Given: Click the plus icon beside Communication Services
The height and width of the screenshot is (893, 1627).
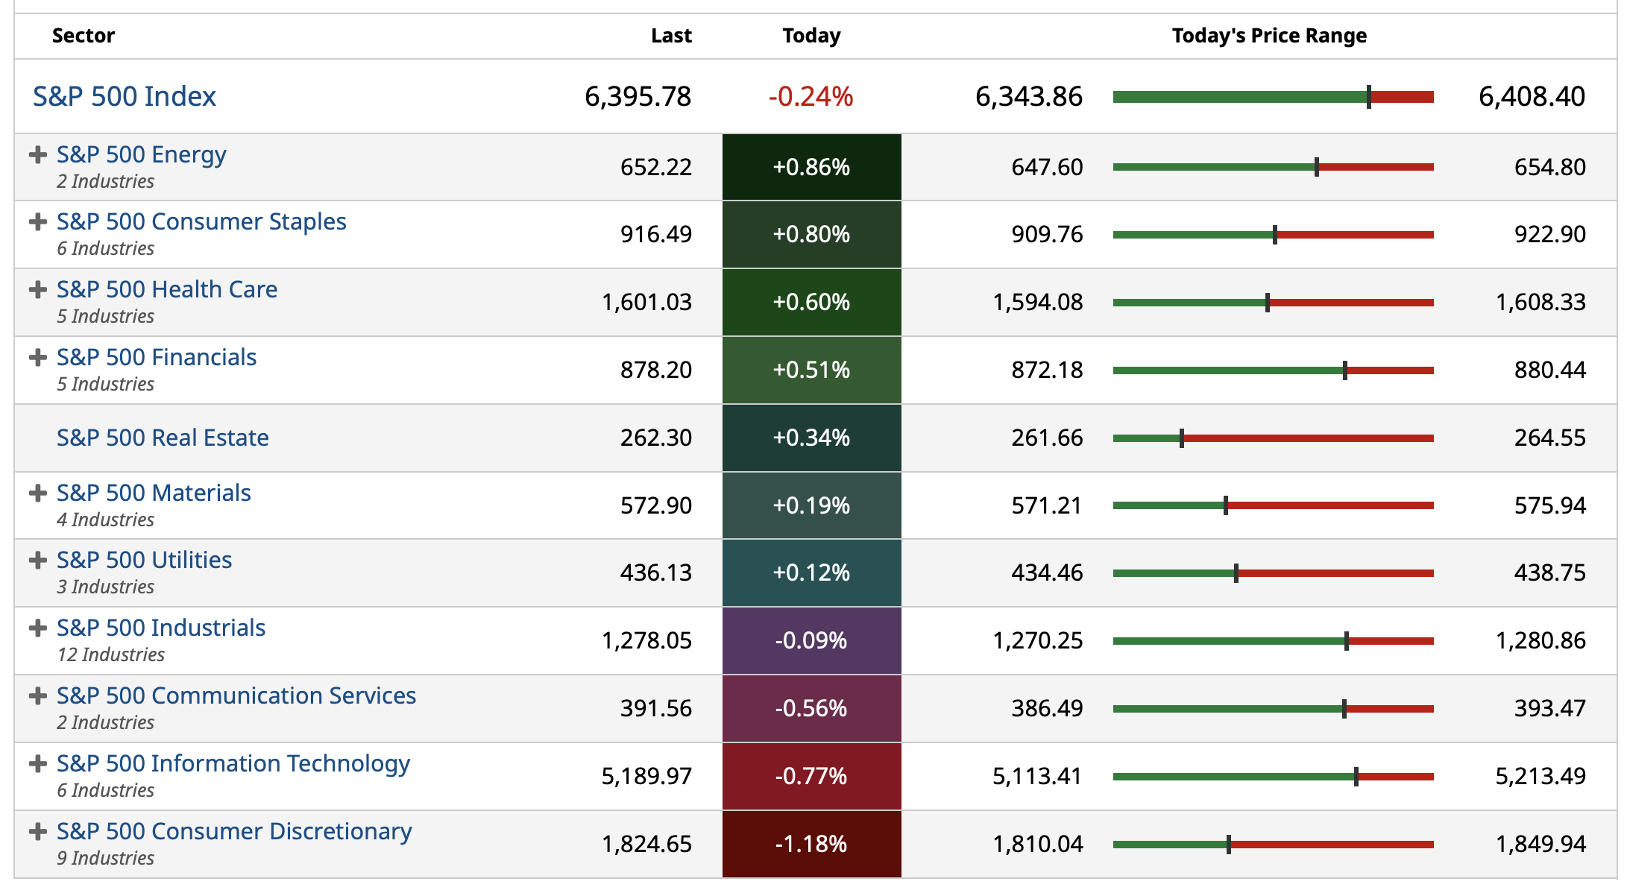Looking at the screenshot, I should click(x=37, y=696).
